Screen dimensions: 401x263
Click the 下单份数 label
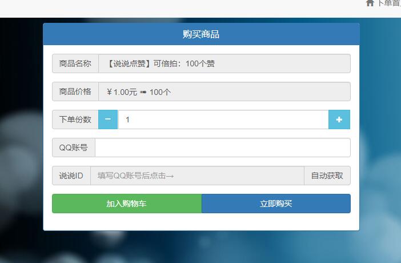[75, 119]
